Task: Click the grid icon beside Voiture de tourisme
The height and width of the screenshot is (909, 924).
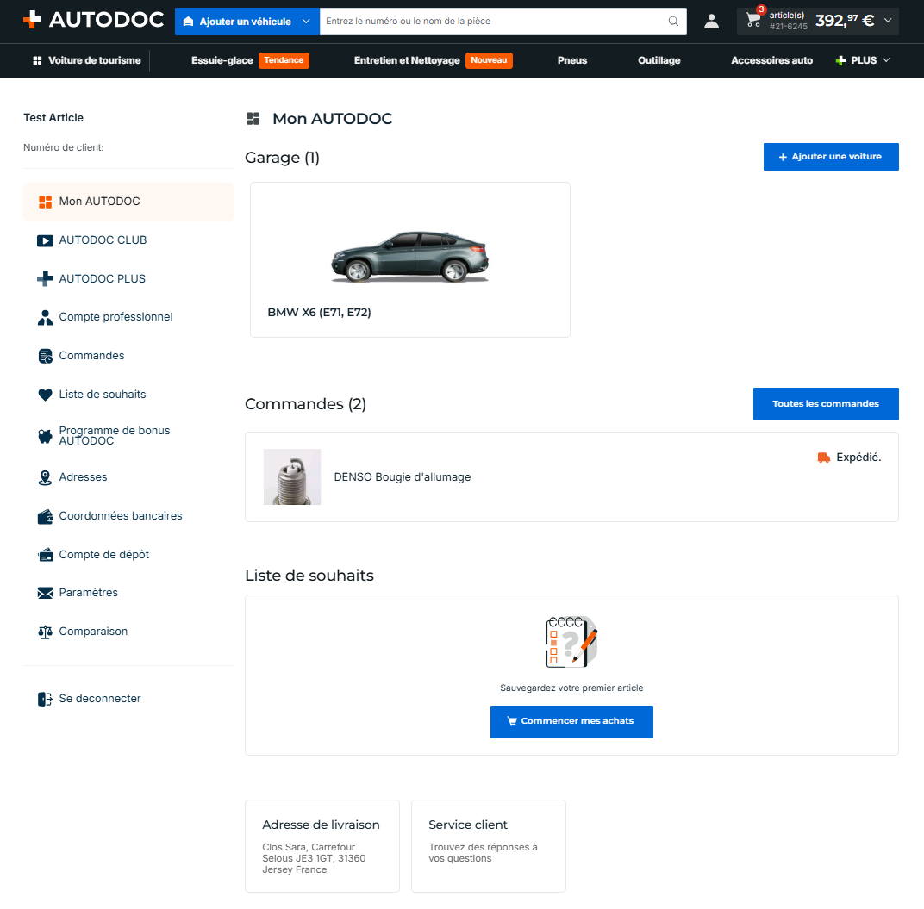Action: tap(37, 60)
